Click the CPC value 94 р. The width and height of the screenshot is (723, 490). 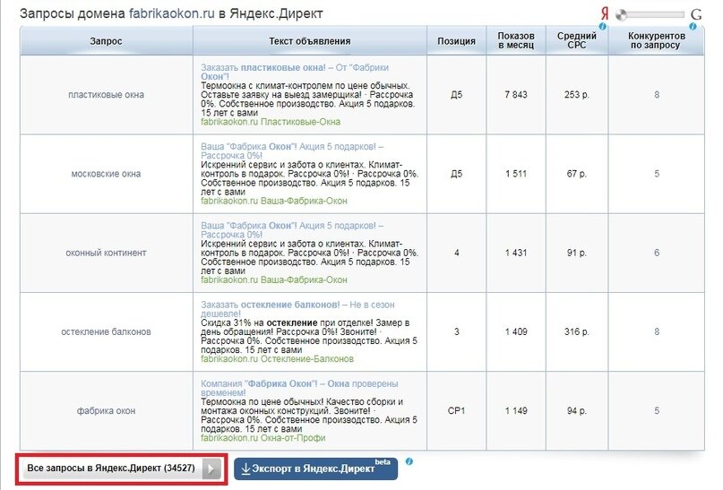pyautogui.click(x=577, y=410)
